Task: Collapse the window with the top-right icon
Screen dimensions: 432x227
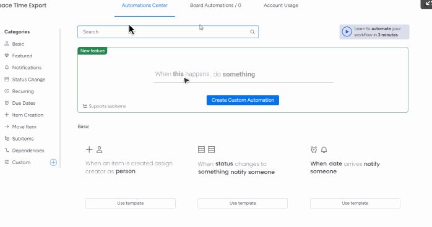Action: tap(427, 4)
